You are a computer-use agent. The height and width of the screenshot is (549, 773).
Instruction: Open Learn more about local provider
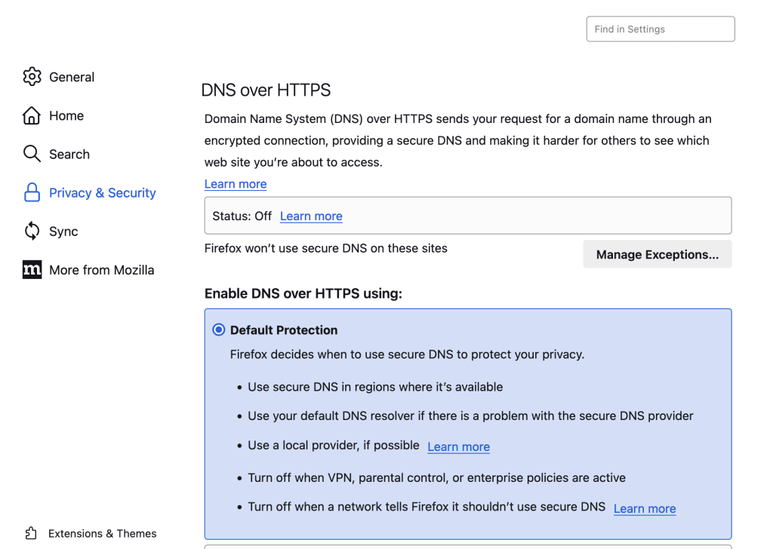tap(458, 446)
